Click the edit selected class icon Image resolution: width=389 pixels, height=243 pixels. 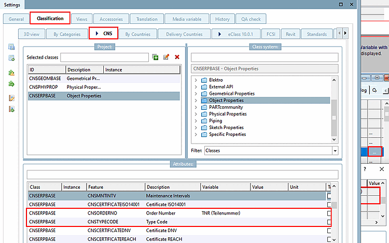(166, 57)
